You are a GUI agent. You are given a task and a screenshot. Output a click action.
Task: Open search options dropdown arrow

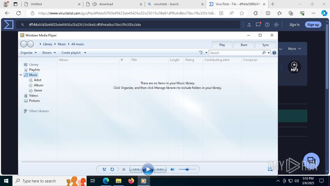269,53
